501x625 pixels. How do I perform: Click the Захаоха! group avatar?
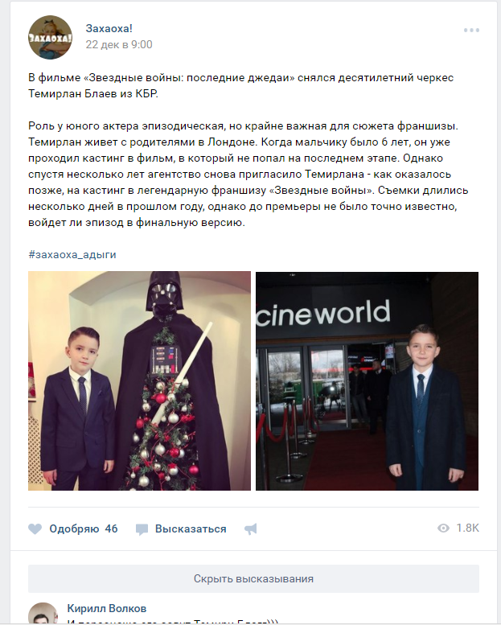[50, 38]
